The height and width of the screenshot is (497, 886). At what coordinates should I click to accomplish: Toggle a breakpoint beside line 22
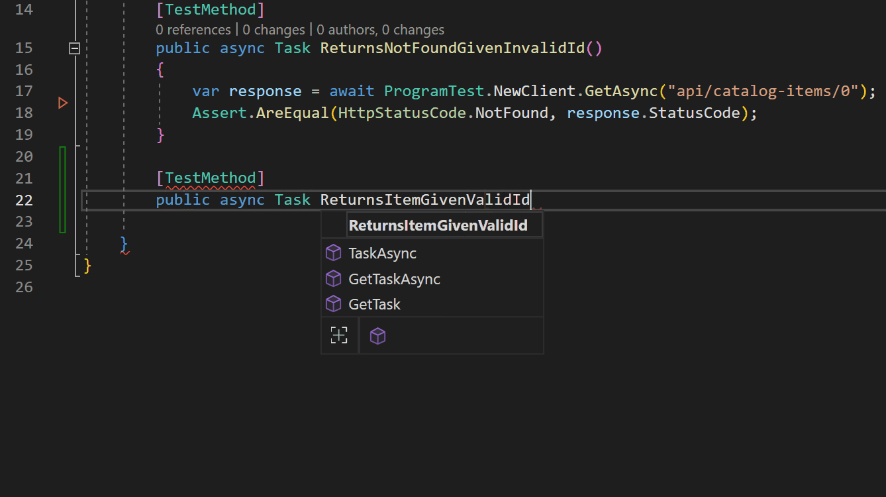tap(63, 199)
